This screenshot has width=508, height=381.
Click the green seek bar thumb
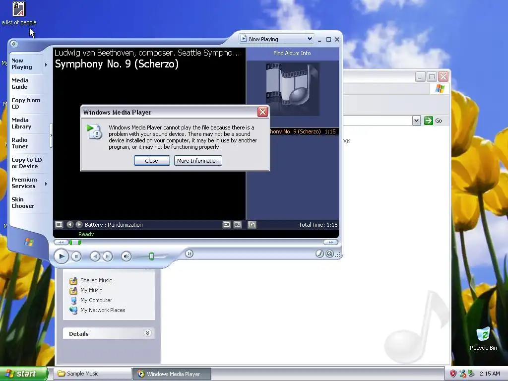pyautogui.click(x=75, y=242)
